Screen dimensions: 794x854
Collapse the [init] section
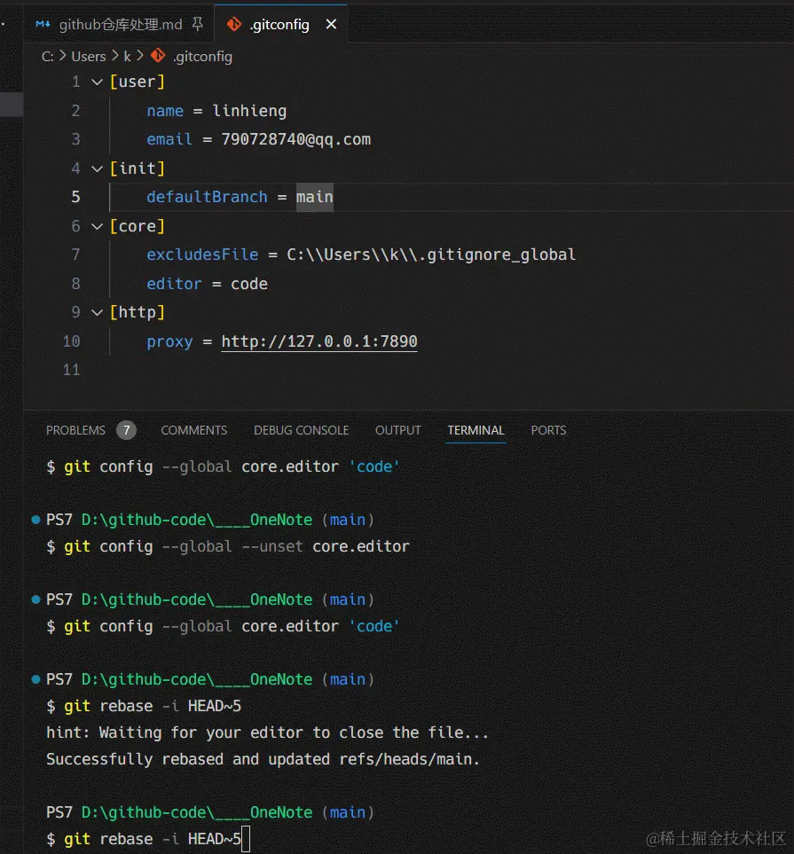(x=97, y=168)
